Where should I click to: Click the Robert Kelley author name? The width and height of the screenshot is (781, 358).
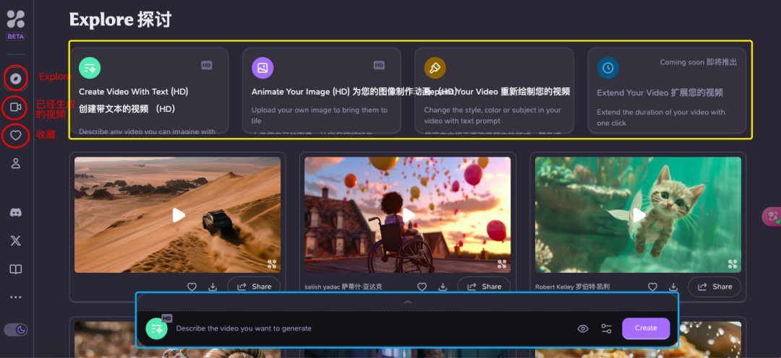coord(572,287)
